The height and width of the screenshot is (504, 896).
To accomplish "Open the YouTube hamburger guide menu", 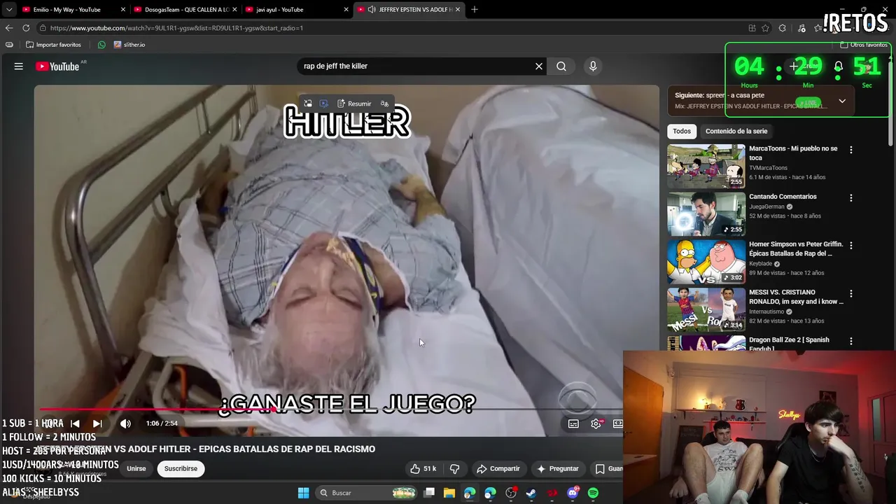I will point(19,66).
